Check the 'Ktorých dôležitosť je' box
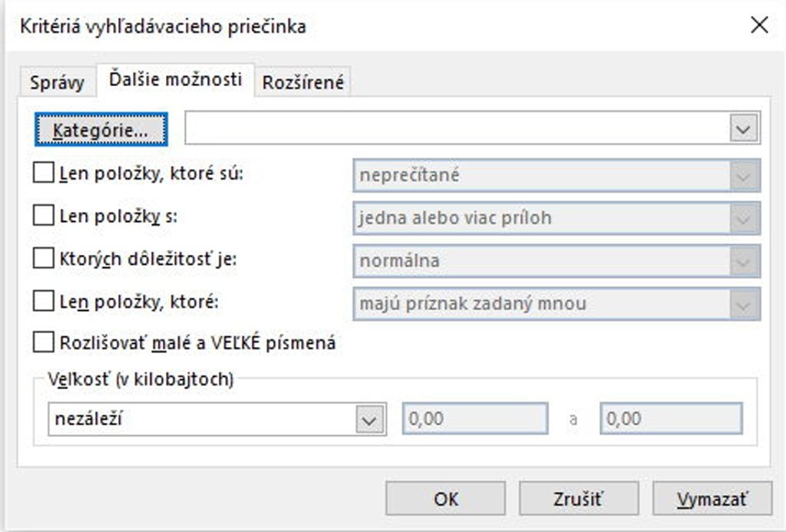This screenshot has width=786, height=532. pos(43,259)
